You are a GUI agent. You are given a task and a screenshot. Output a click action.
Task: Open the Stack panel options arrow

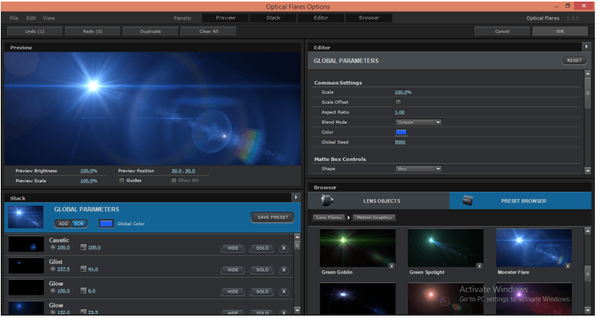coord(296,197)
